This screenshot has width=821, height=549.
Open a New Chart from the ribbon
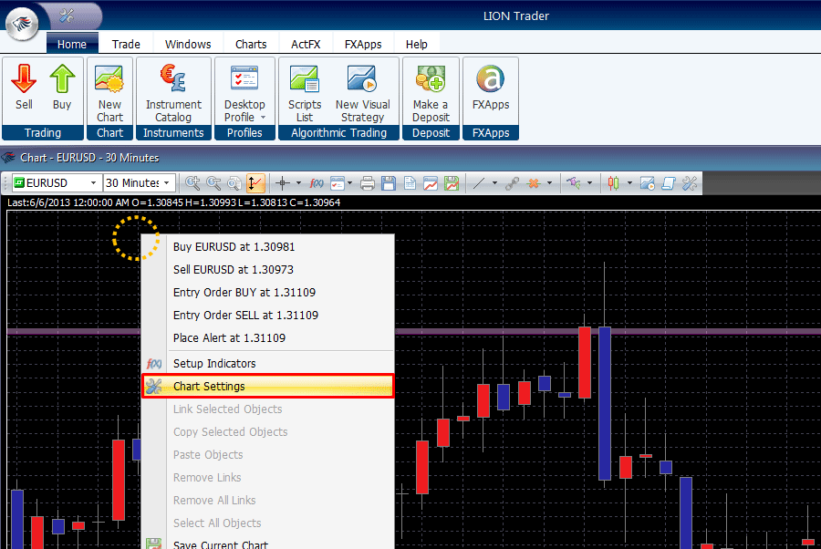pos(110,92)
